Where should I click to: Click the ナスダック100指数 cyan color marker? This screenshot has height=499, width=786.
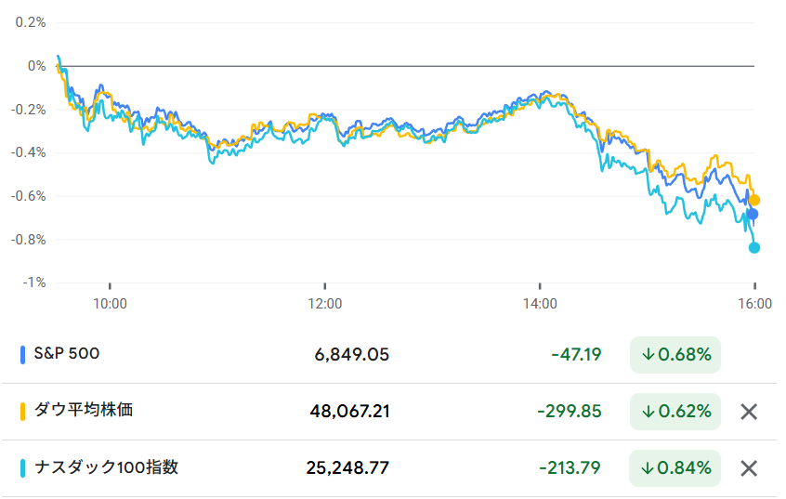pyautogui.click(x=22, y=467)
